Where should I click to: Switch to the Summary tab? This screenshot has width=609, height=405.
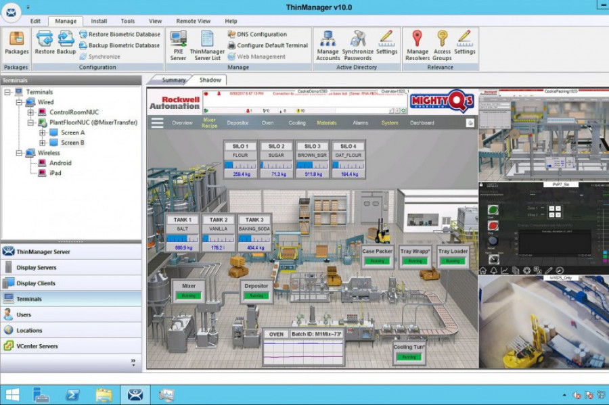pyautogui.click(x=173, y=80)
